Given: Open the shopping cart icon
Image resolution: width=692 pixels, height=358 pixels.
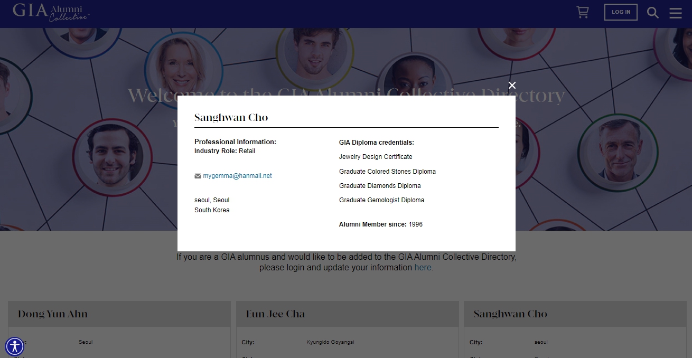Looking at the screenshot, I should tap(583, 12).
